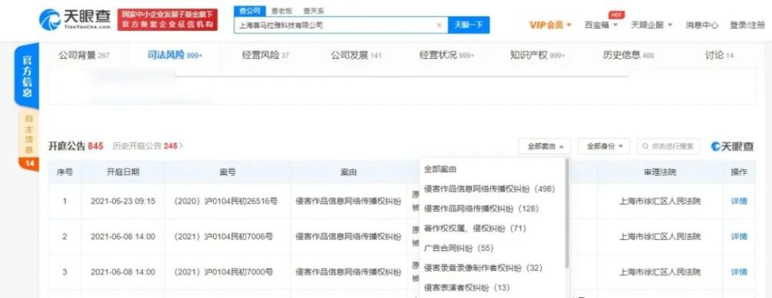Switch to 司法风险 tab
Viewport: 772px width, 298px height.
click(174, 55)
